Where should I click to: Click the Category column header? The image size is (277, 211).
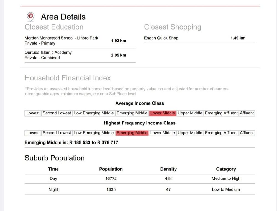tap(226, 169)
